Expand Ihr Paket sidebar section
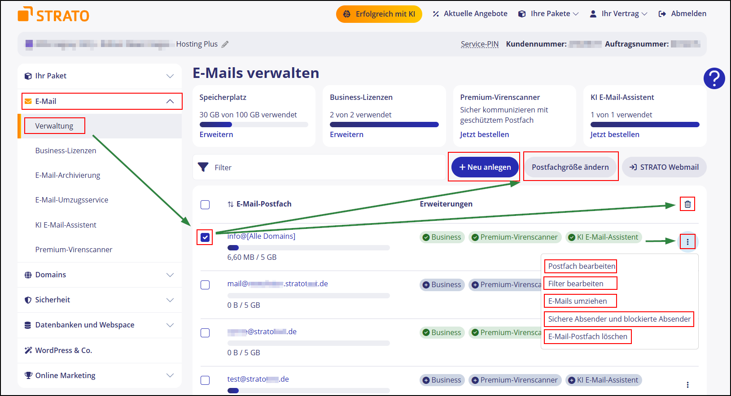 100,76
